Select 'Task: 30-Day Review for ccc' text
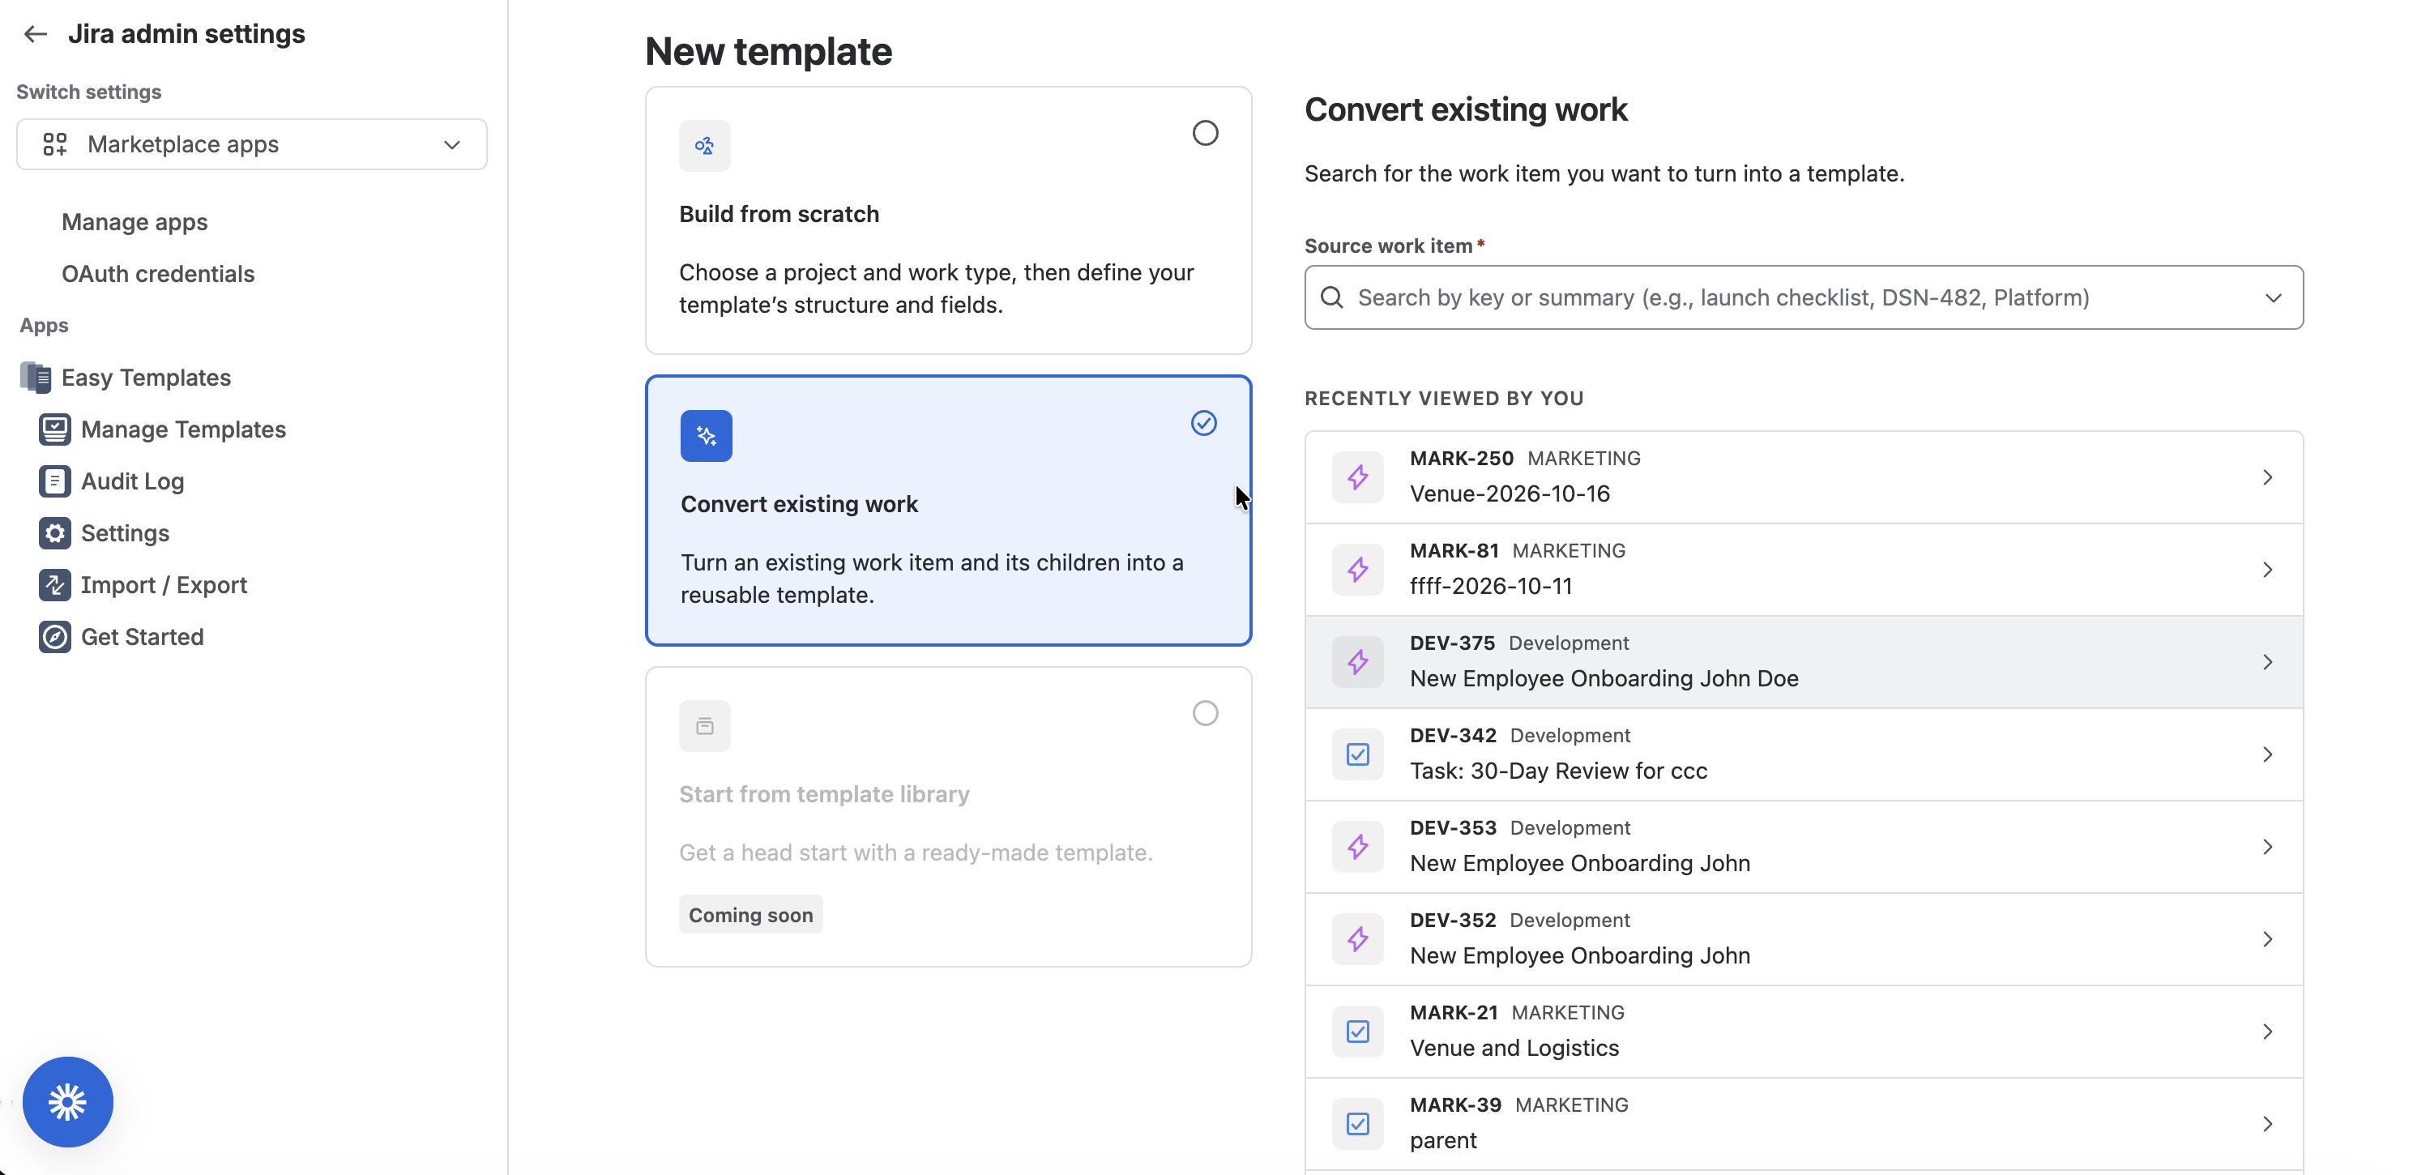2413x1175 pixels. pos(1558,770)
